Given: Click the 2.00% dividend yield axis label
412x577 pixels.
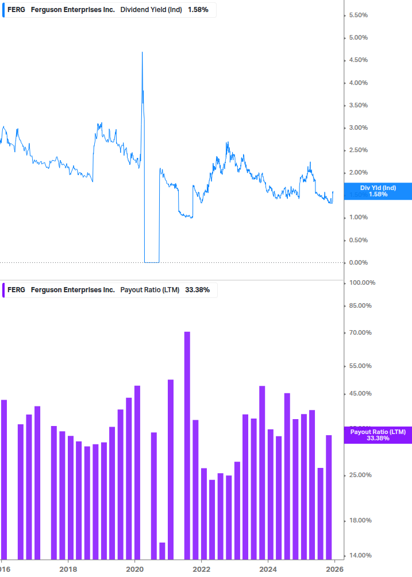Looking at the screenshot, I should 358,173.
